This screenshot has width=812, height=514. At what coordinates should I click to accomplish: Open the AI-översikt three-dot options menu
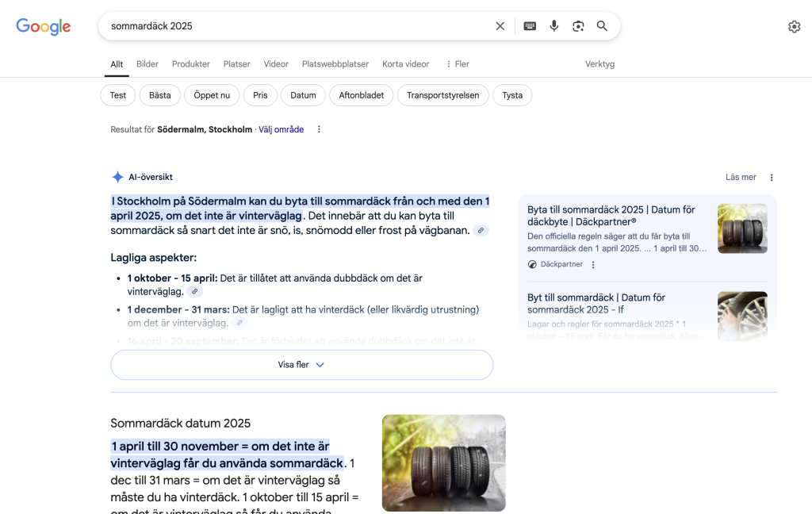click(x=772, y=178)
